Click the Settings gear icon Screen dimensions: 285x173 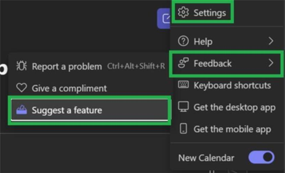coord(183,12)
